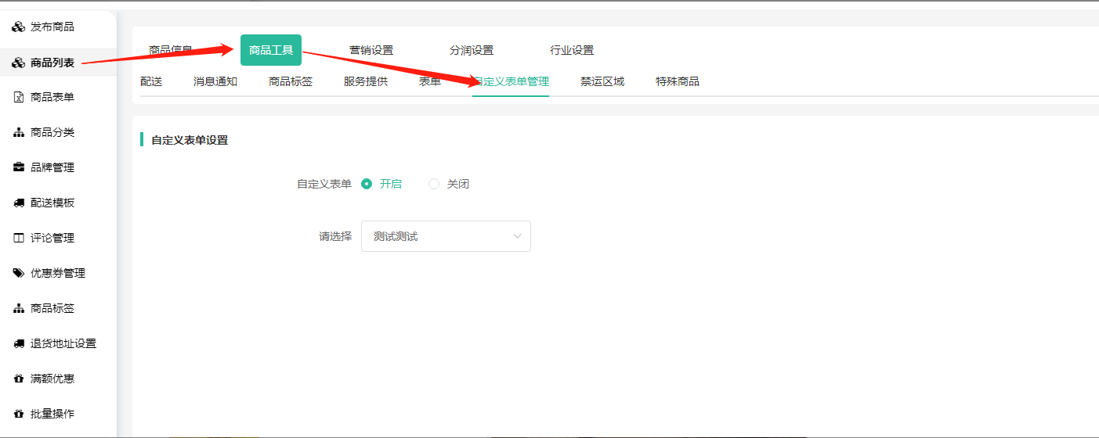Switch to the 分润设置 tab
The image size is (1099, 438).
pyautogui.click(x=472, y=50)
